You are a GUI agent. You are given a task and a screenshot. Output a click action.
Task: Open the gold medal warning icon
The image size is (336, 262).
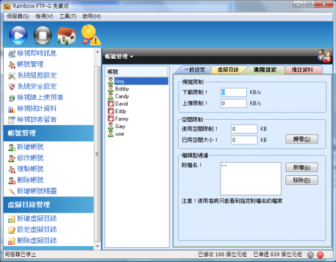click(x=91, y=35)
